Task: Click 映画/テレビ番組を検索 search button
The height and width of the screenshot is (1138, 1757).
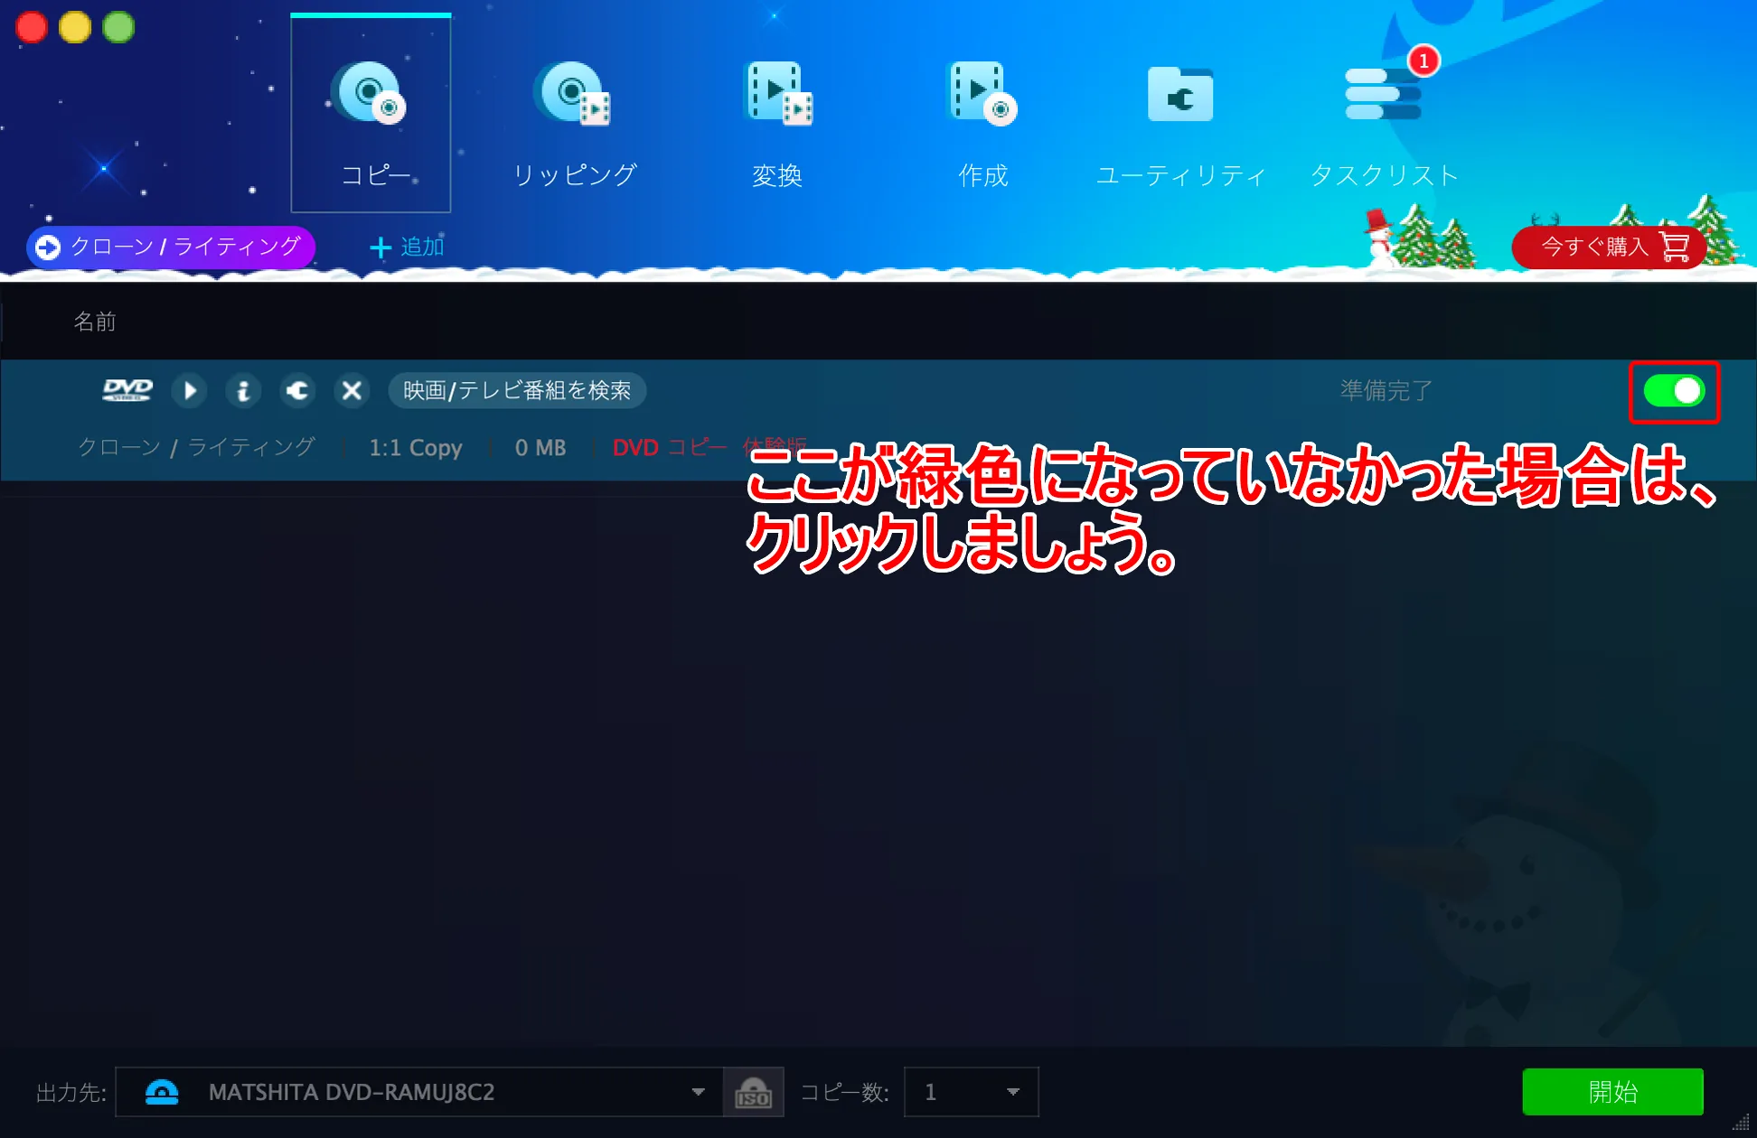Action: [517, 390]
